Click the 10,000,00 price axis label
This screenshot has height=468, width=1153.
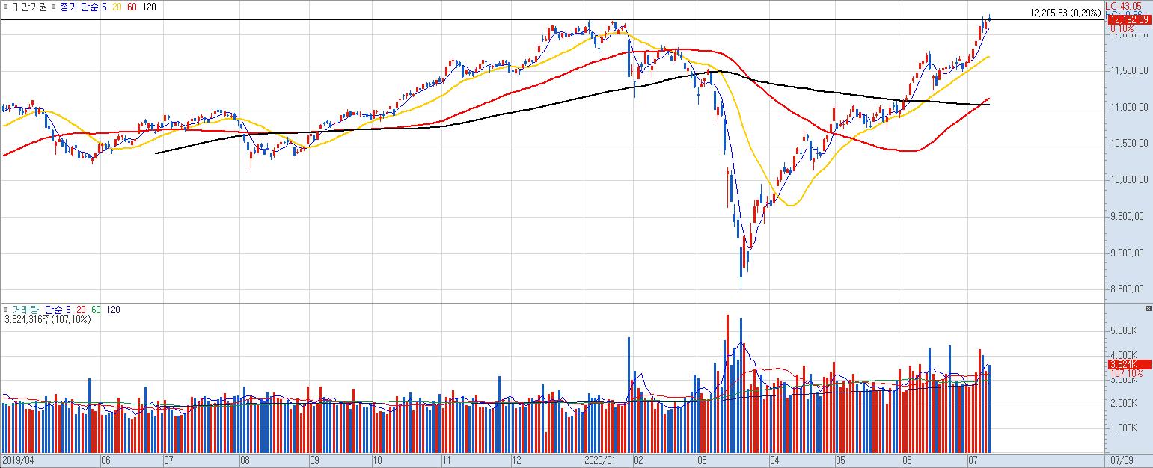pos(1129,180)
